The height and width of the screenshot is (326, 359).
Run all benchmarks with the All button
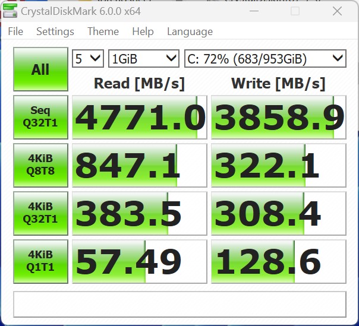[40, 69]
